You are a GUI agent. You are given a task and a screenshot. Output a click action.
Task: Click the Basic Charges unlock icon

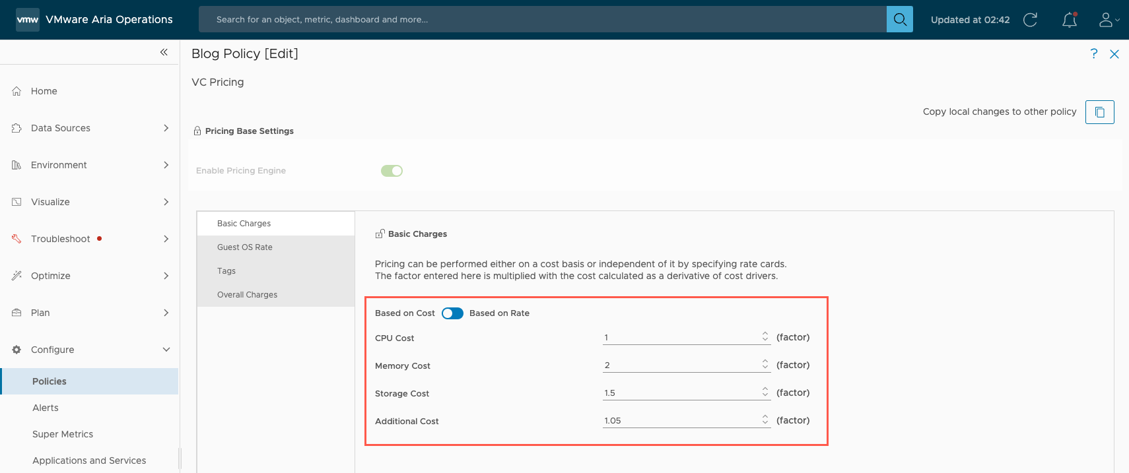pyautogui.click(x=380, y=234)
